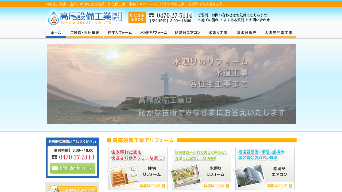Click the lighthouse hero banner image
This screenshot has width=342, height=192.
pos(171,84)
